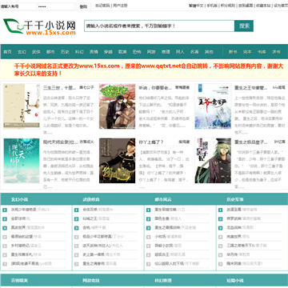Image resolution: width=288 pixels, height=288 pixels.
Task: Open the 手机版 mobile version link
Action: [212, 6]
